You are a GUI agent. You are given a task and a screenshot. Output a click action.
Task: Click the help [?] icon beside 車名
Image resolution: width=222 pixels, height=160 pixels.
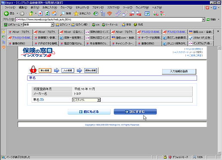42,100
